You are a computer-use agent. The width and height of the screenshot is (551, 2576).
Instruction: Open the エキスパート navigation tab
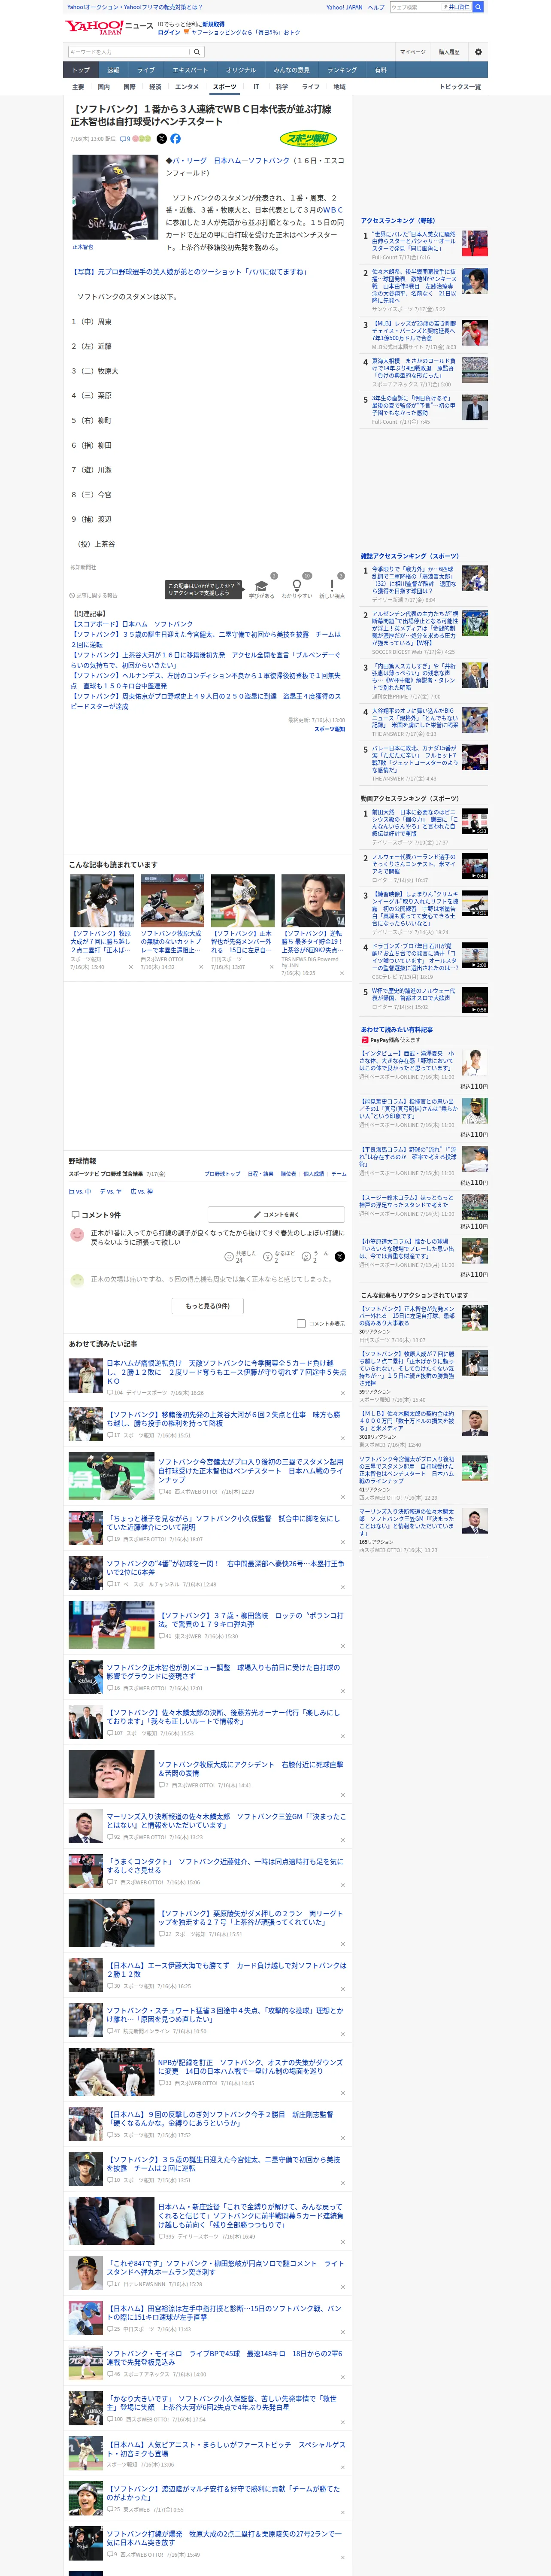coord(190,70)
